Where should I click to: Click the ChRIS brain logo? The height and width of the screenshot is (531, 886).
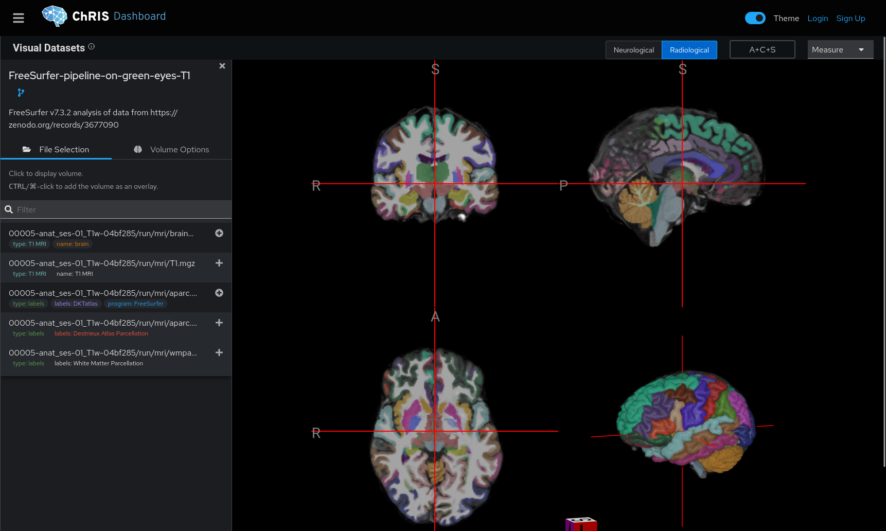tap(55, 16)
